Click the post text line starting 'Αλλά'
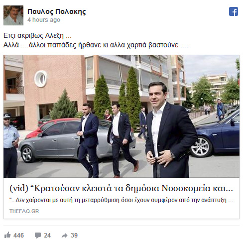 tap(96, 45)
